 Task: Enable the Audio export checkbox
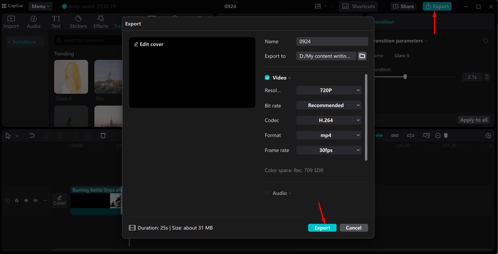pos(267,193)
